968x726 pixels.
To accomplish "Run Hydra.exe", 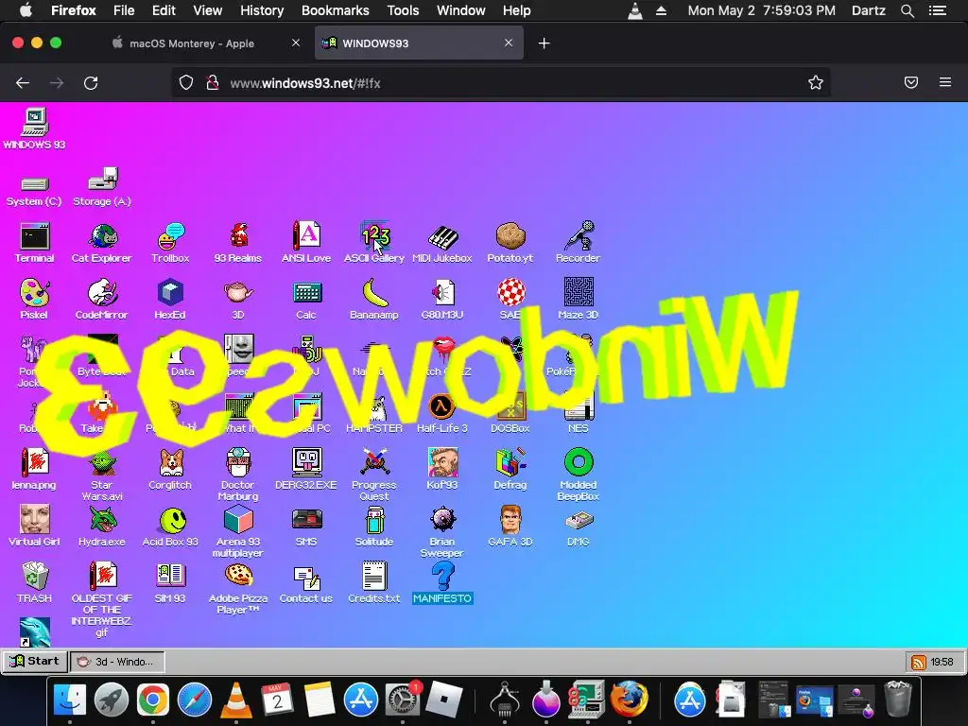I will pos(102,527).
